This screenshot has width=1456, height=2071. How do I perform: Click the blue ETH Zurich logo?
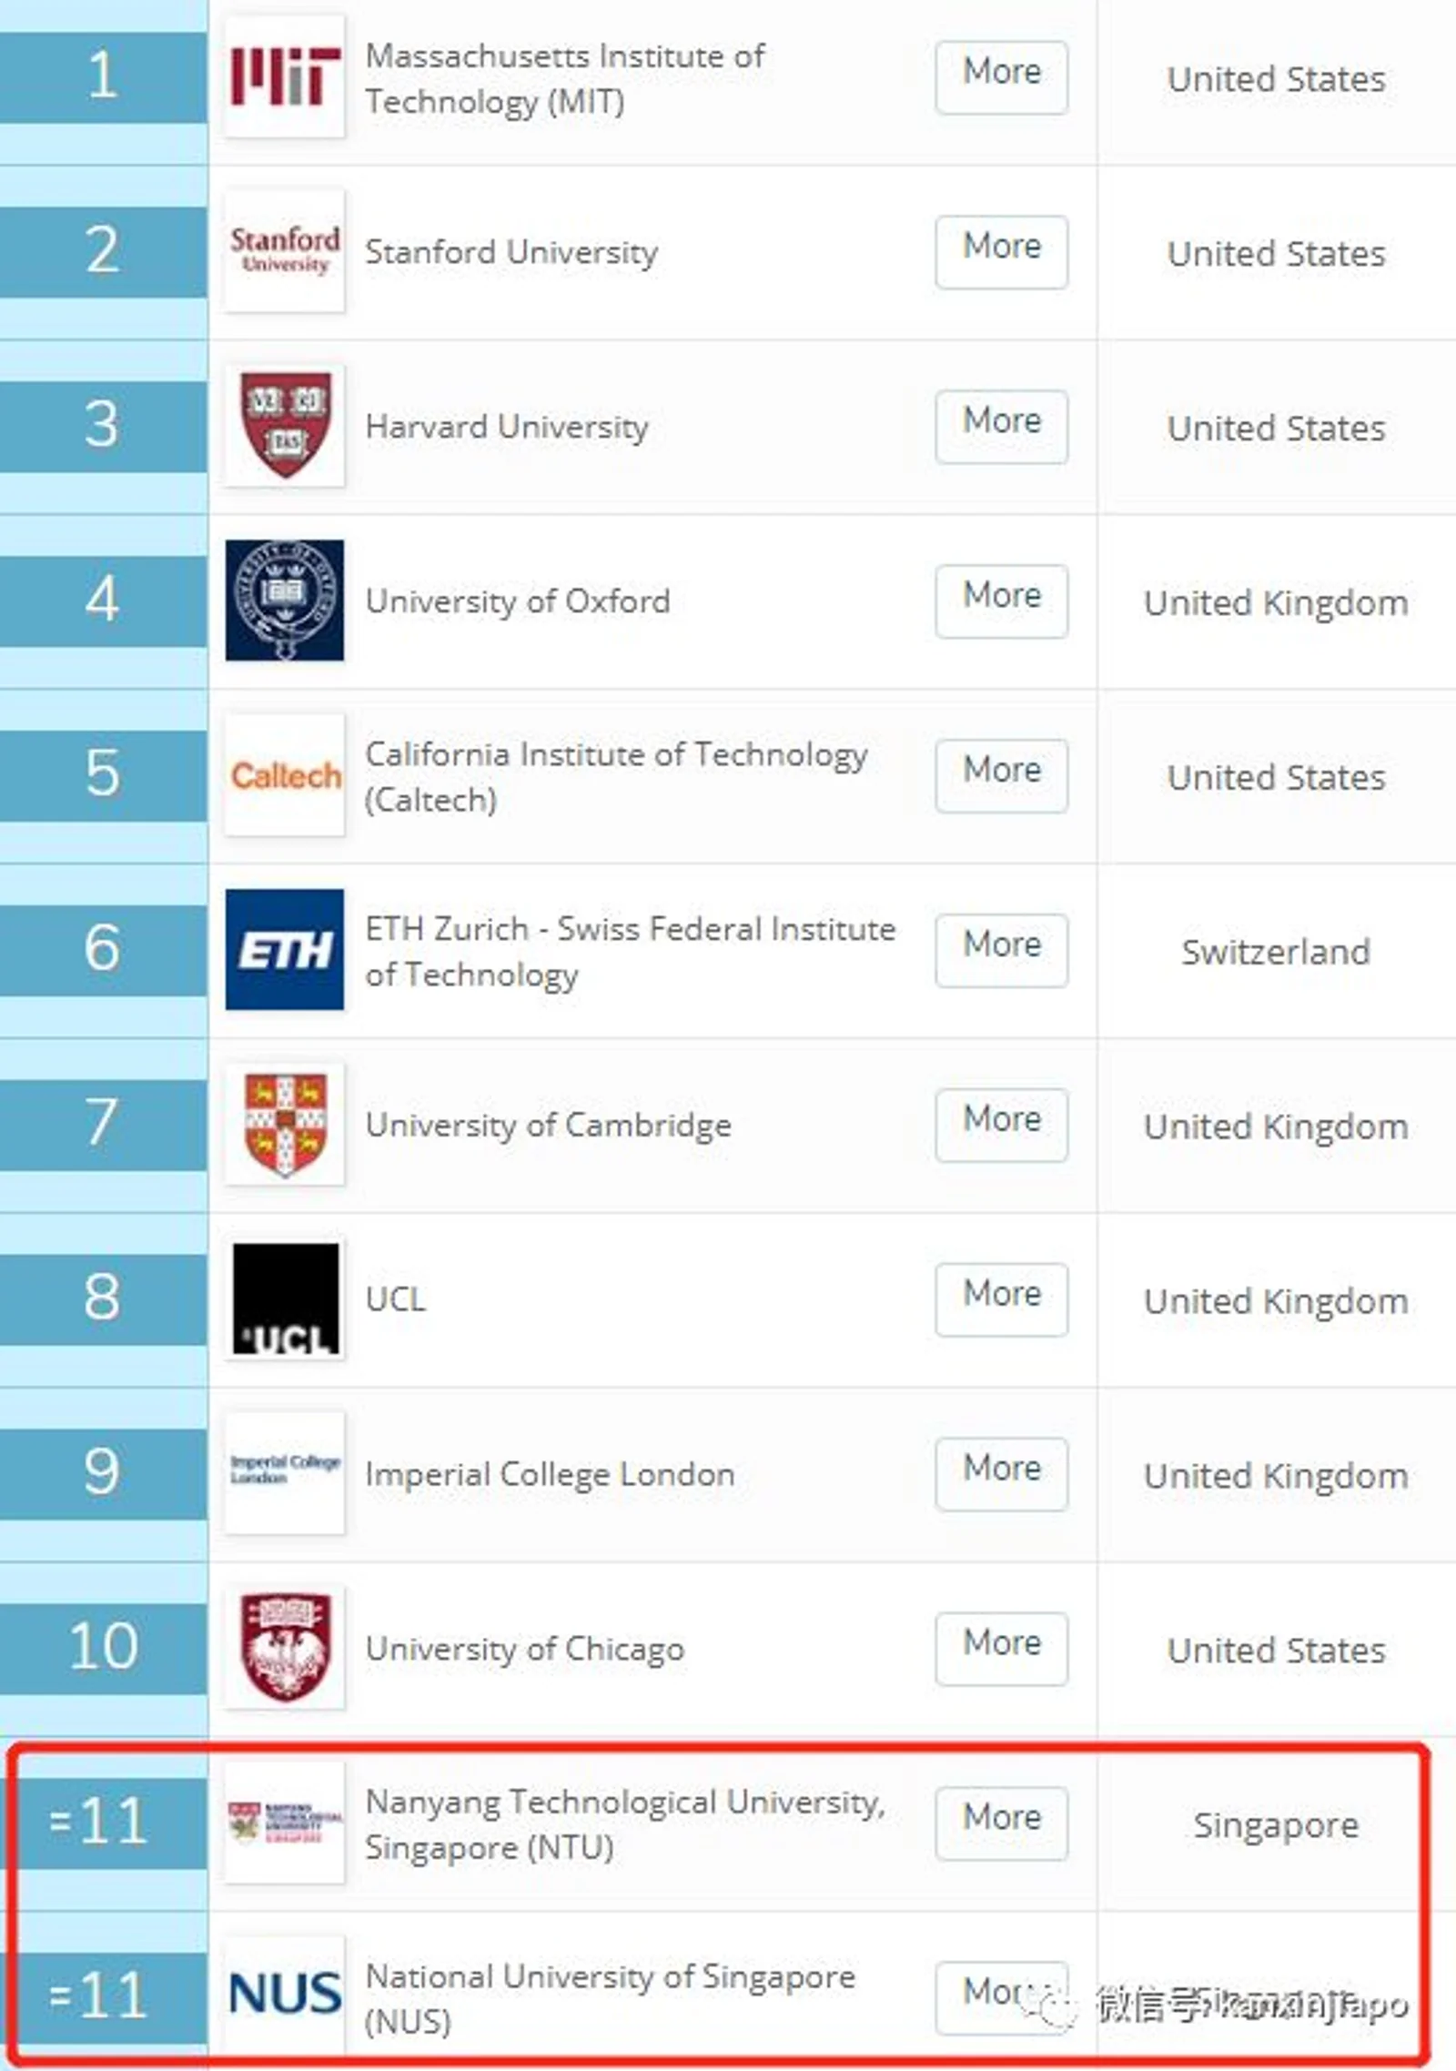tap(285, 950)
